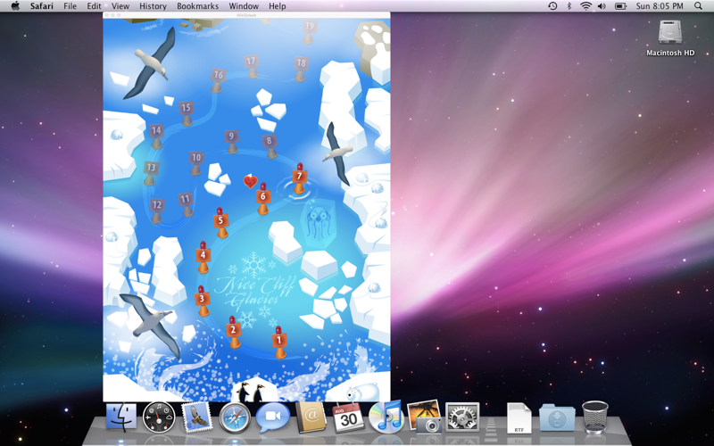Choose level 5 buoy
Viewport: 714px width, 446px height.
pos(220,222)
